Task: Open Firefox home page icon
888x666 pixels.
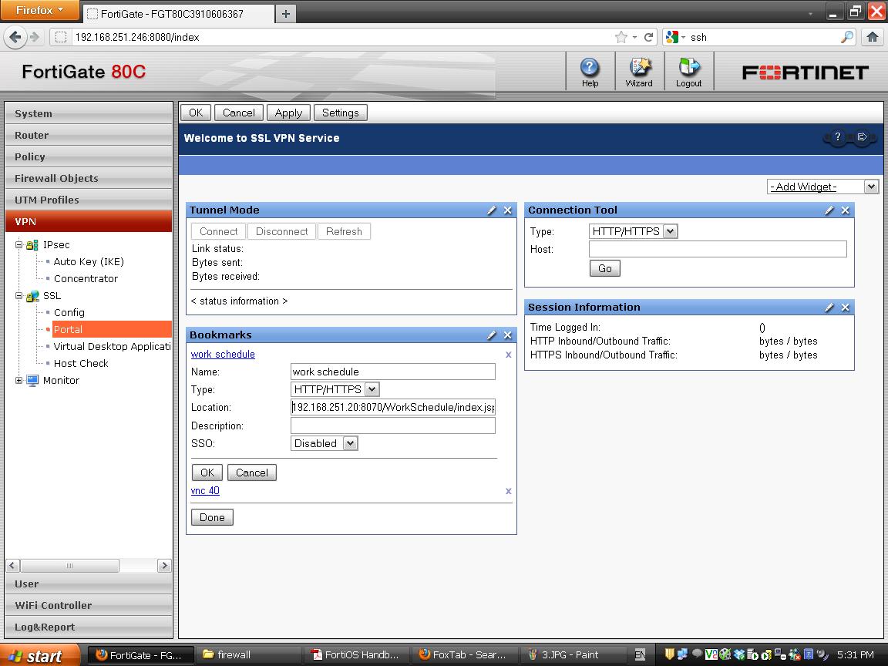Action: tap(872, 37)
